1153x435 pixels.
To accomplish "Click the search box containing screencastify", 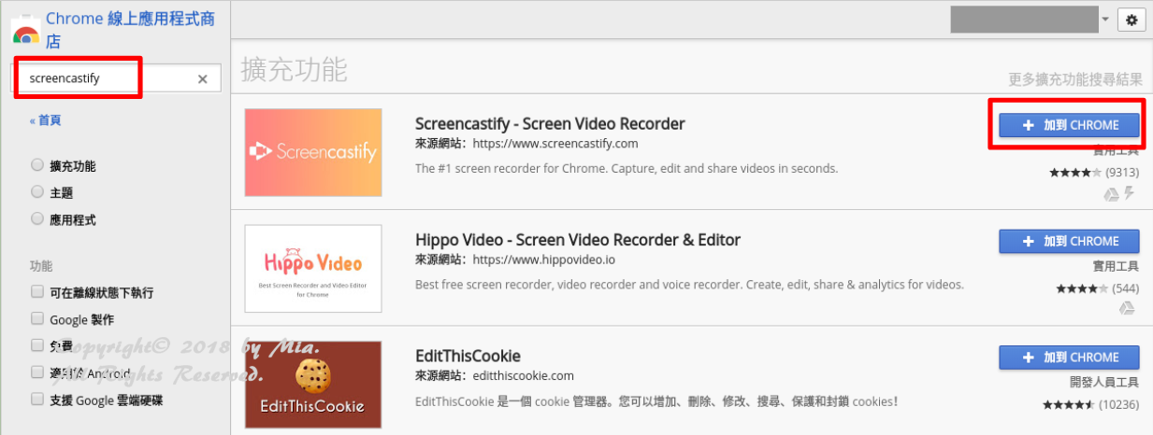I will (x=118, y=78).
